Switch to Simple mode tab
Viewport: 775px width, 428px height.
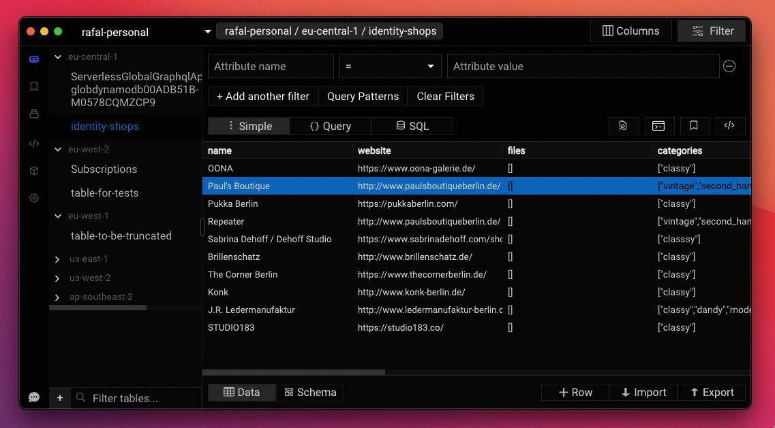pos(249,126)
